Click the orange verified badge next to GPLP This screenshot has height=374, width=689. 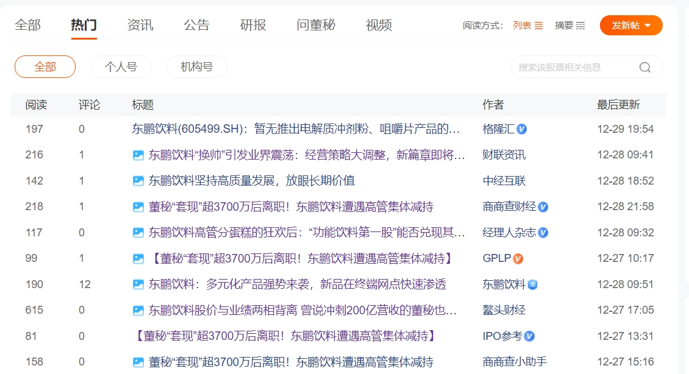coord(518,258)
